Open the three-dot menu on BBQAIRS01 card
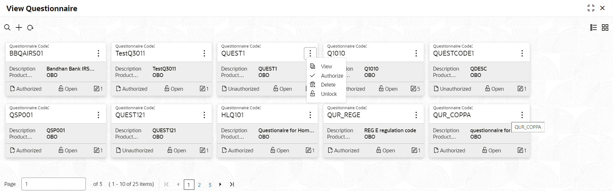 coord(98,53)
